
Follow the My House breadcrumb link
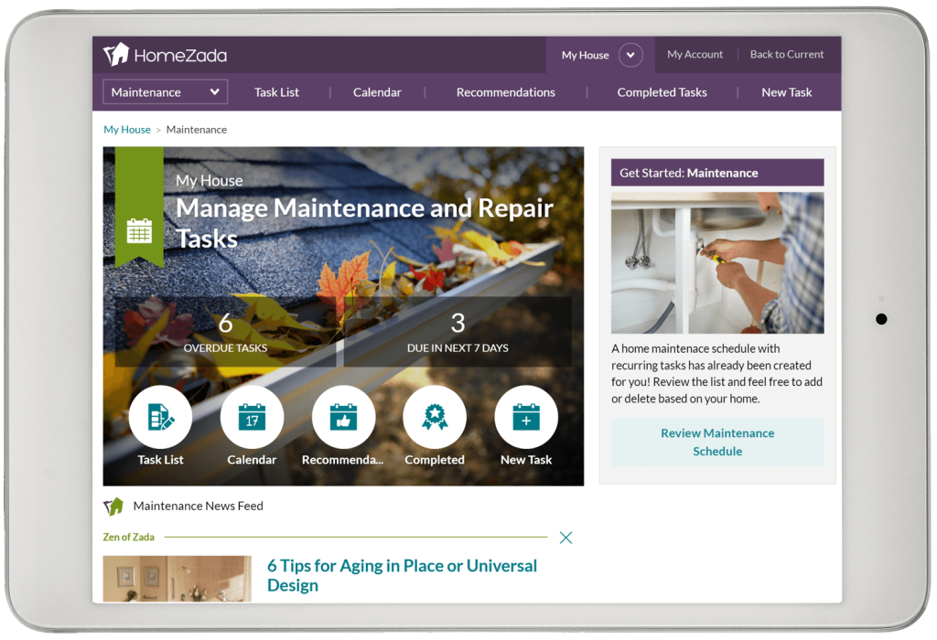tap(127, 130)
